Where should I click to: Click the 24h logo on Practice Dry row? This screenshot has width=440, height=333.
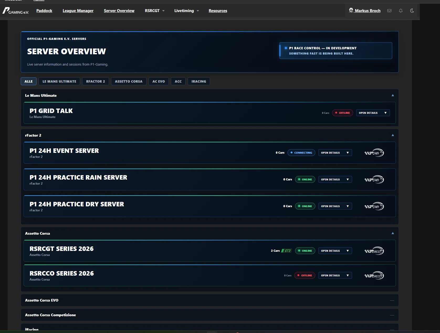click(x=374, y=206)
